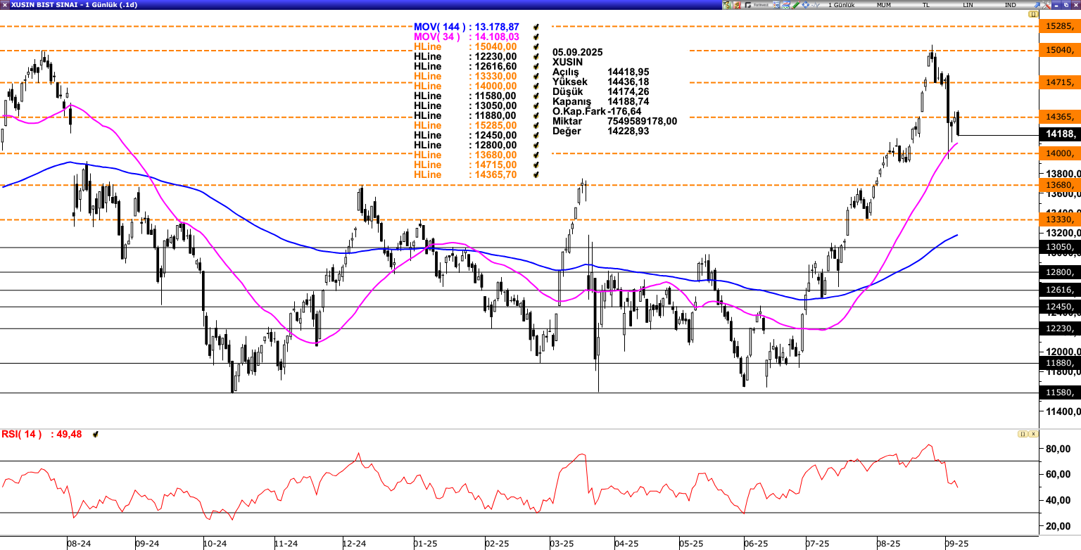
Task: Open the TL currency selector
Action: point(925,5)
